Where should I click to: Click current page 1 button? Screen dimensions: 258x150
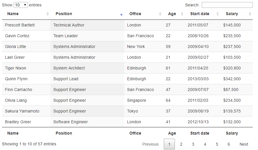(x=169, y=144)
